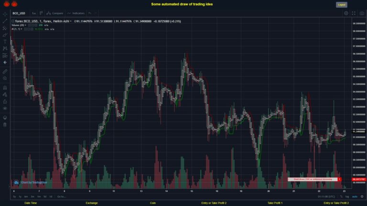Open price scale settings gear at bottom
The height and width of the screenshot is (206, 367).
(362, 196)
